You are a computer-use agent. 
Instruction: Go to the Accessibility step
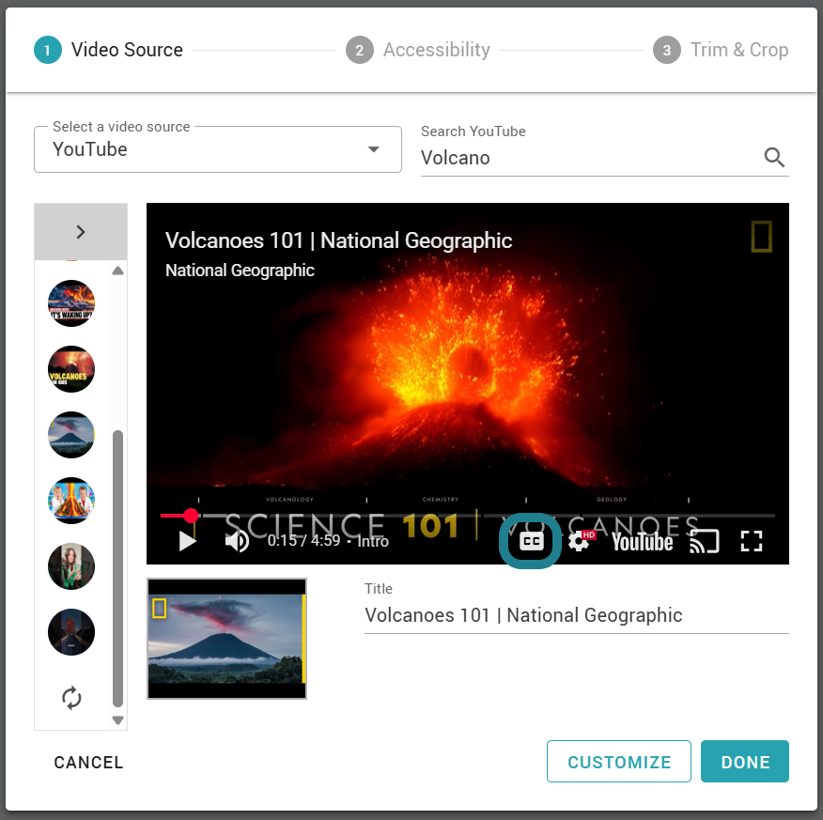pyautogui.click(x=418, y=50)
